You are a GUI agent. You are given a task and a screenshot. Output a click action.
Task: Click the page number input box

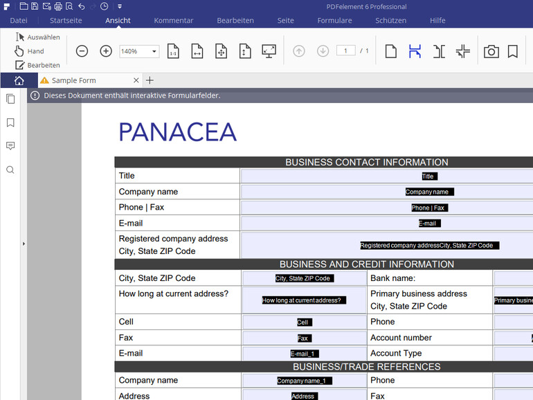[x=345, y=51]
